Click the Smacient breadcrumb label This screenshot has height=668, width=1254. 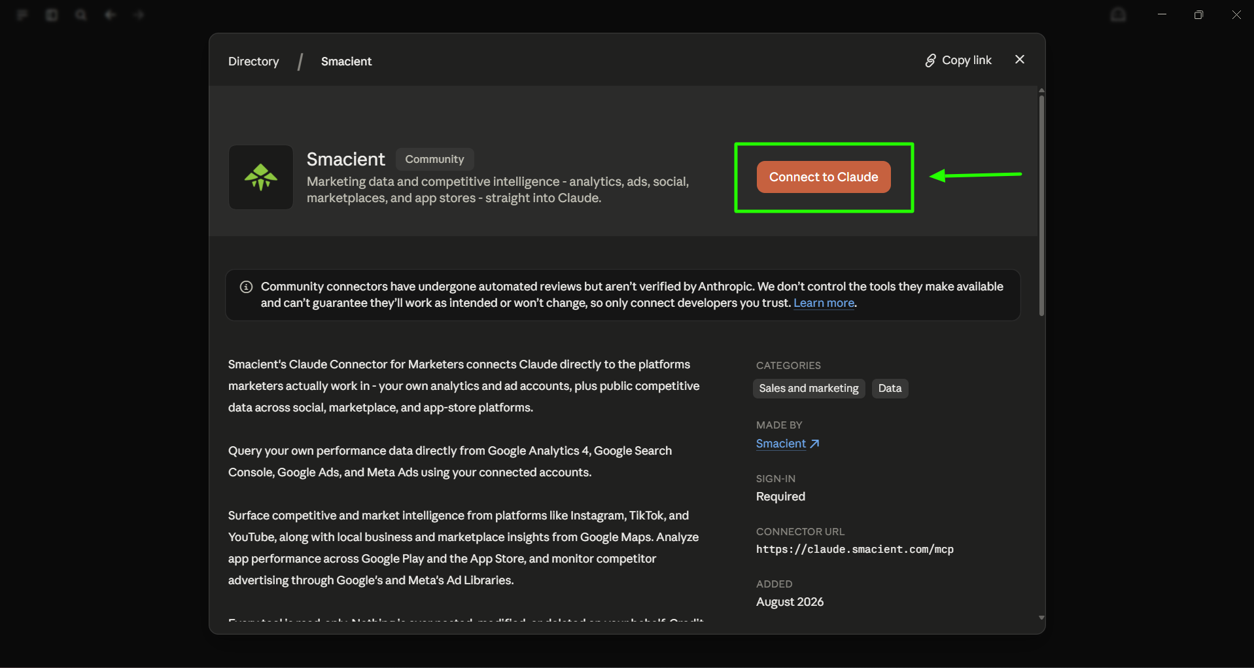click(346, 62)
